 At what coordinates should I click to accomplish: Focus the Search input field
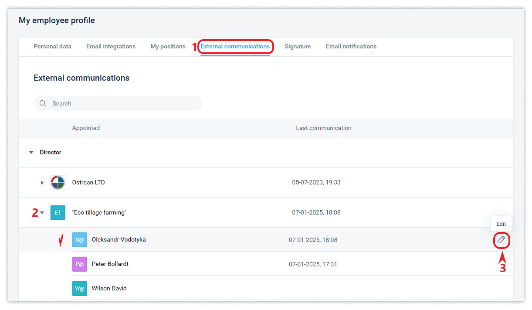122,103
